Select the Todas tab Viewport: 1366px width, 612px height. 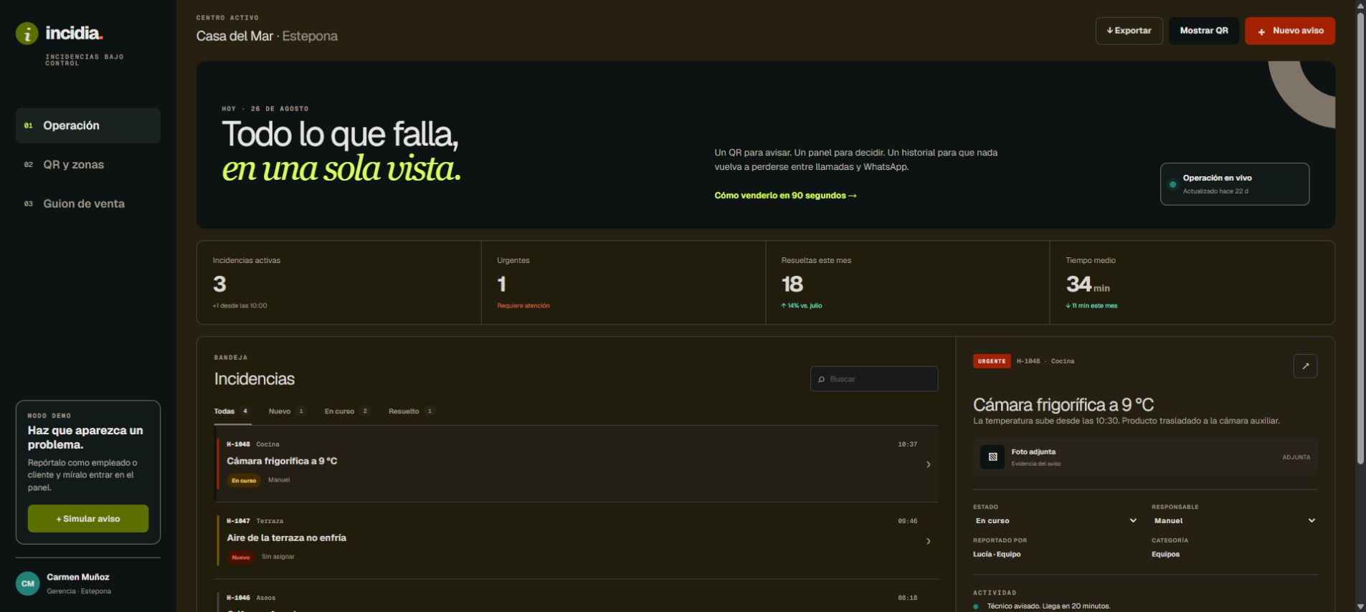[232, 411]
